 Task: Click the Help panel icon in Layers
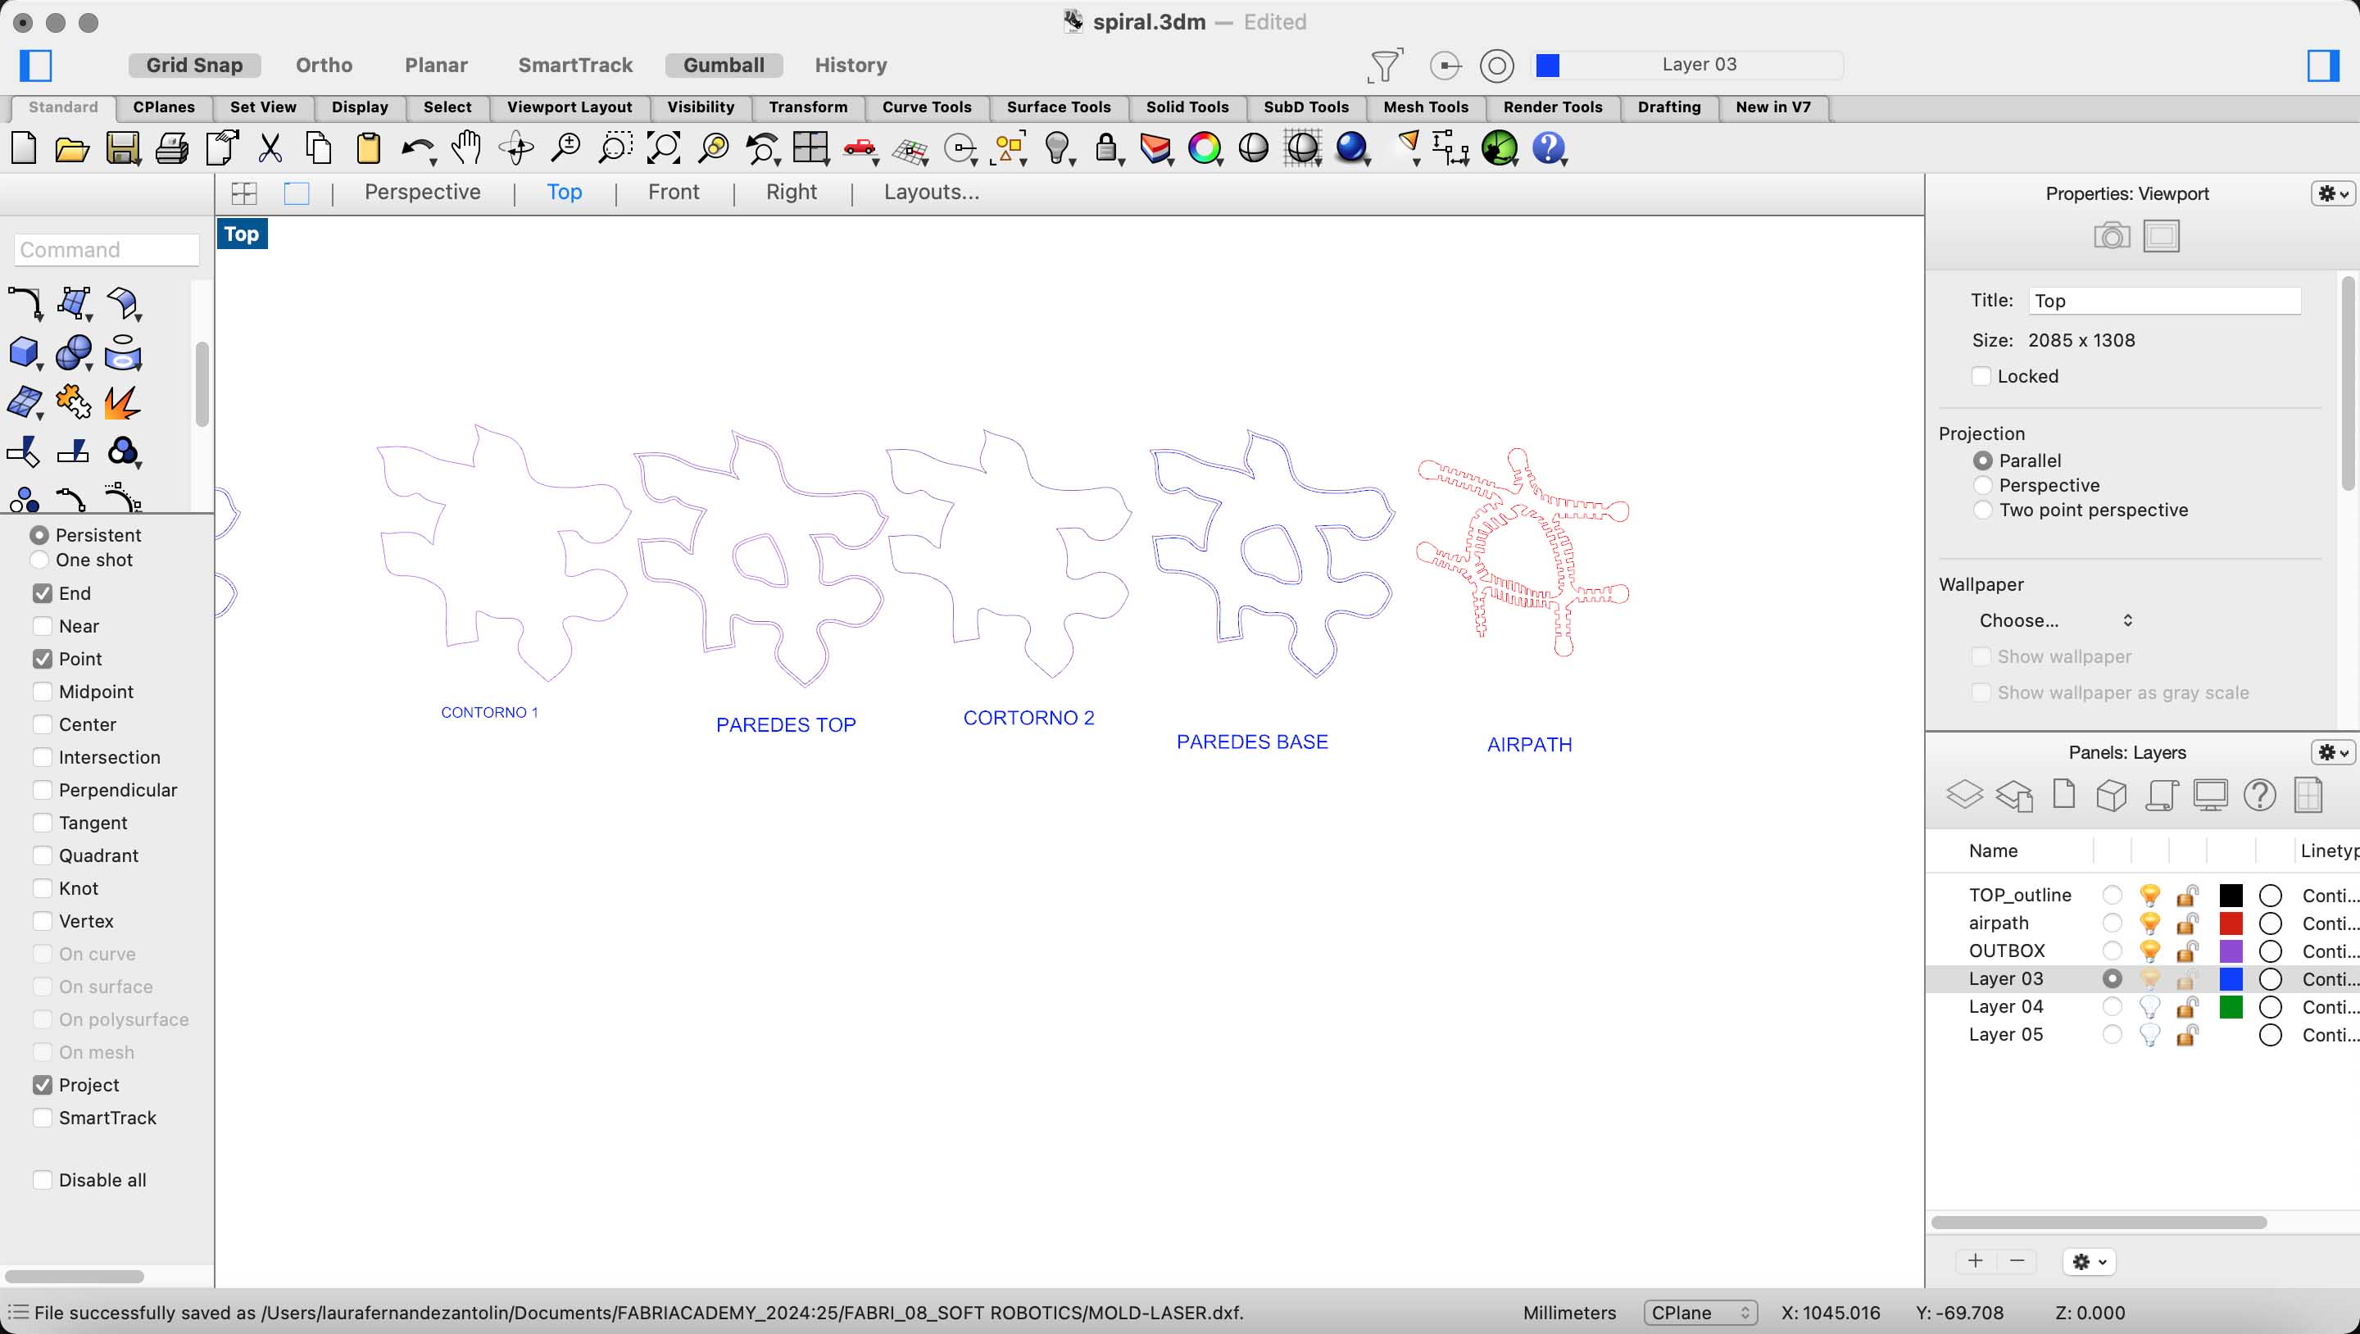[2259, 794]
